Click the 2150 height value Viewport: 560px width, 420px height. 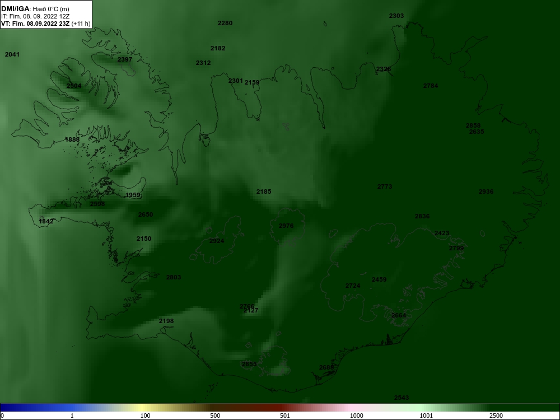[144, 239]
